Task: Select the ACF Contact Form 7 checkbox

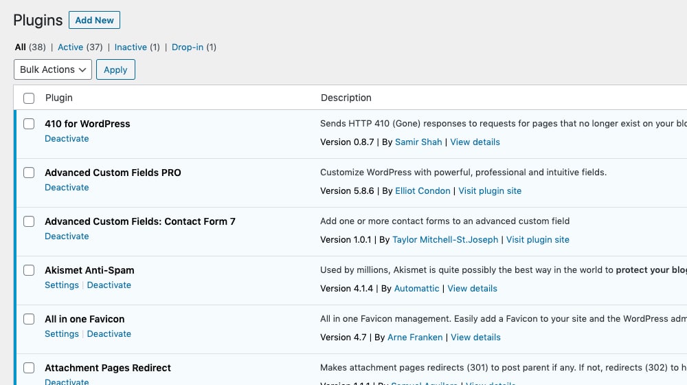Action: pyautogui.click(x=29, y=221)
